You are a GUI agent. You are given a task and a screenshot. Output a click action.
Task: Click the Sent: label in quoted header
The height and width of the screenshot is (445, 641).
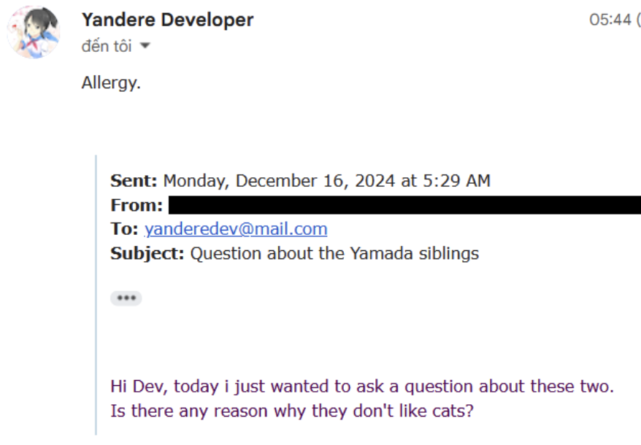pos(134,181)
